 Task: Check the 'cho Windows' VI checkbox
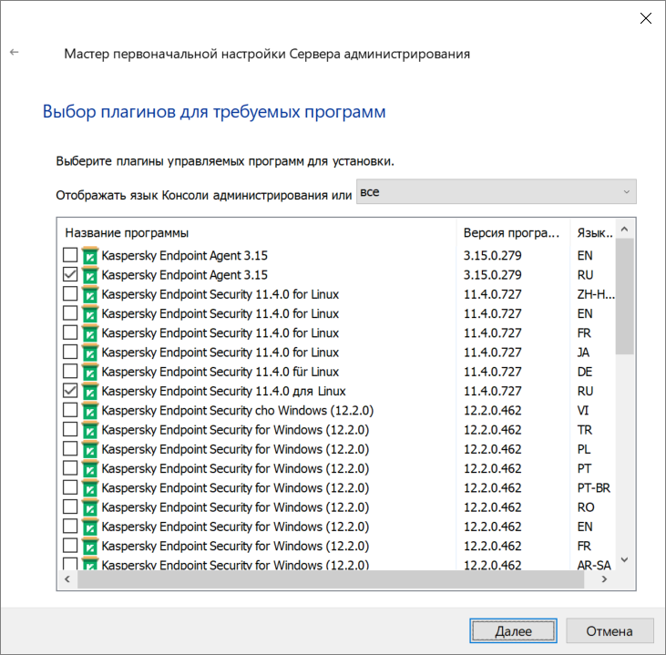70,410
